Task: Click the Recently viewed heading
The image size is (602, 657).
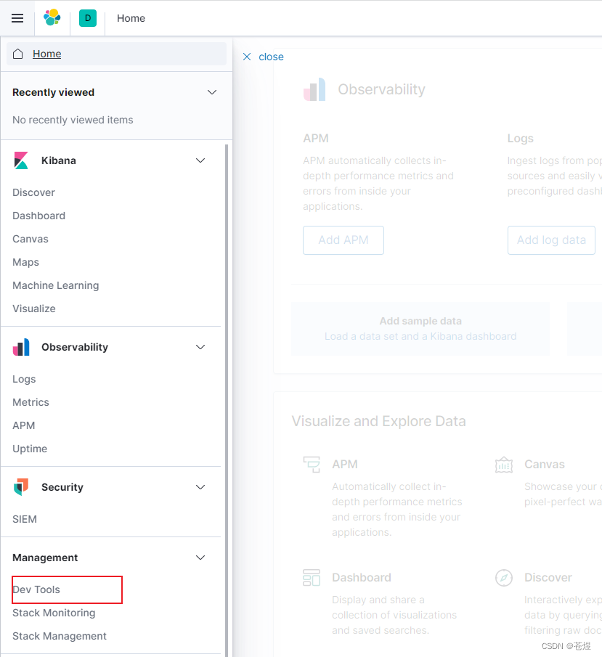Action: [x=53, y=92]
